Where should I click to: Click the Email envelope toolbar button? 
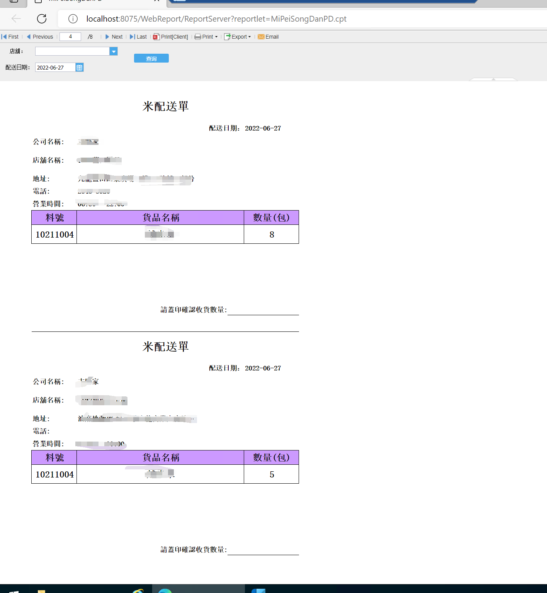[x=268, y=37]
